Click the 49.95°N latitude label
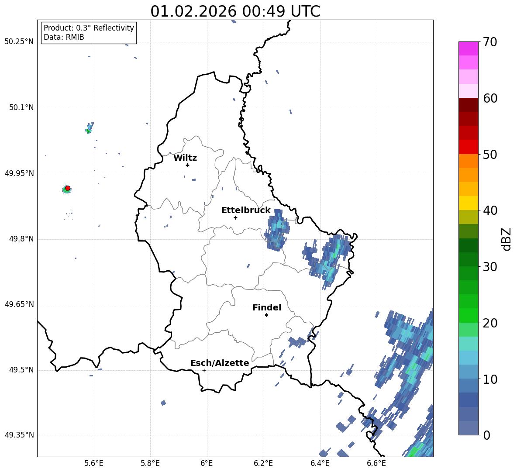Screen dimensions: 517x472 (x=19, y=173)
